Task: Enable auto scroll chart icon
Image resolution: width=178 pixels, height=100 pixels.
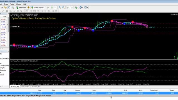Action: tap(68, 7)
